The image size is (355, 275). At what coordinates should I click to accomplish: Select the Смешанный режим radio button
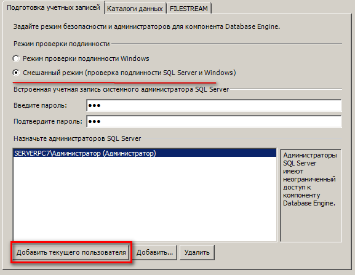(16, 73)
